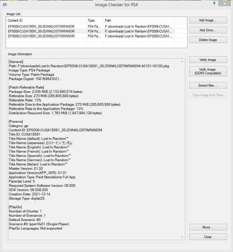Click the 'Default Scenario: #0' line

(25, 220)
